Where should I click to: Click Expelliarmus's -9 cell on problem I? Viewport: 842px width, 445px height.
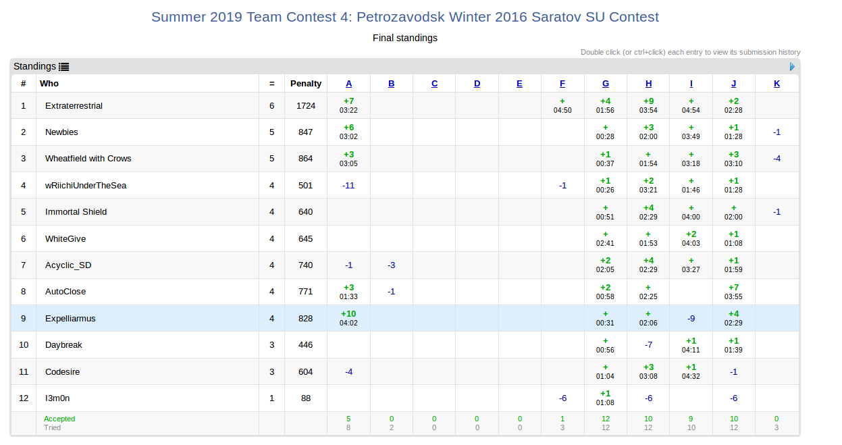(x=691, y=318)
